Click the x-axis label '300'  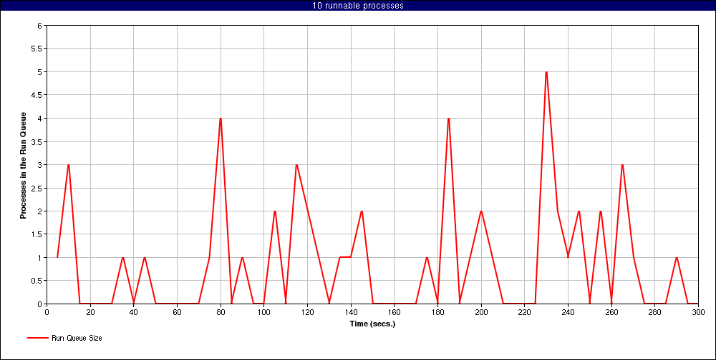click(x=698, y=313)
